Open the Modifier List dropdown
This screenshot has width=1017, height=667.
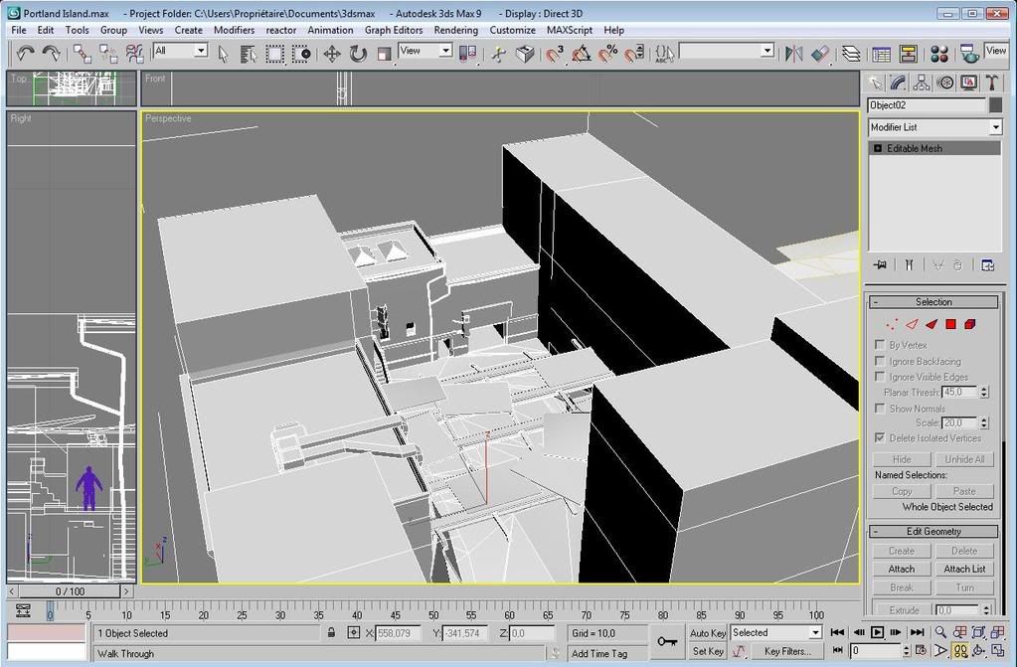[x=995, y=127]
